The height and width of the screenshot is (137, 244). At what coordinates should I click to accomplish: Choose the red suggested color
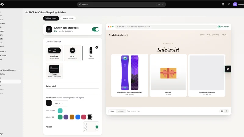pos(84,117)
